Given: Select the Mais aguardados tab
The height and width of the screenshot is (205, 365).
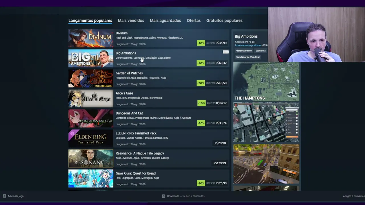Looking at the screenshot, I should (x=165, y=20).
